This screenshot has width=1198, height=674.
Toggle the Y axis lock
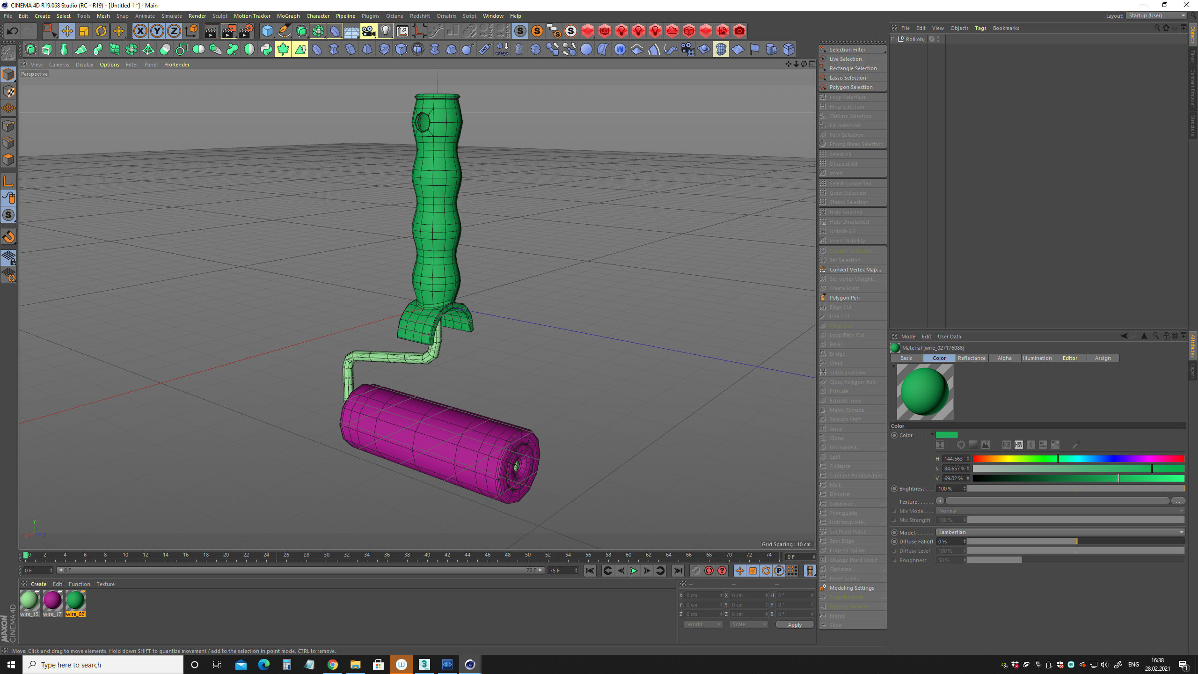(156, 31)
